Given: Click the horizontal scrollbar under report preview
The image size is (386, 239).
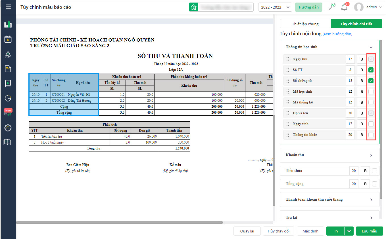Looking at the screenshot, I should [x=119, y=223].
